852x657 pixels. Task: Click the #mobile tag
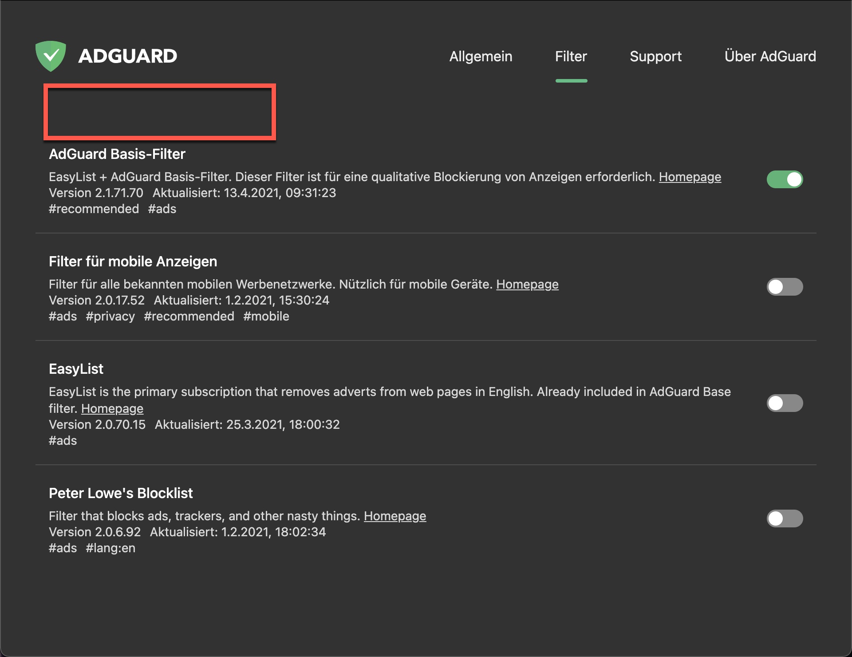[x=266, y=316]
